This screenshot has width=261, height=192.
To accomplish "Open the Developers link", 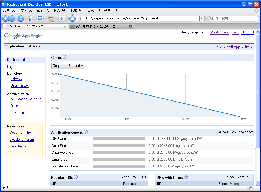I will (x=19, y=106).
